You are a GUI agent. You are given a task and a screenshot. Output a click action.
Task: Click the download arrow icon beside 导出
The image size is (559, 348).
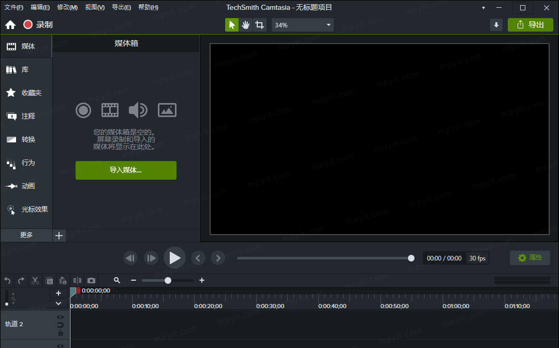click(x=496, y=25)
